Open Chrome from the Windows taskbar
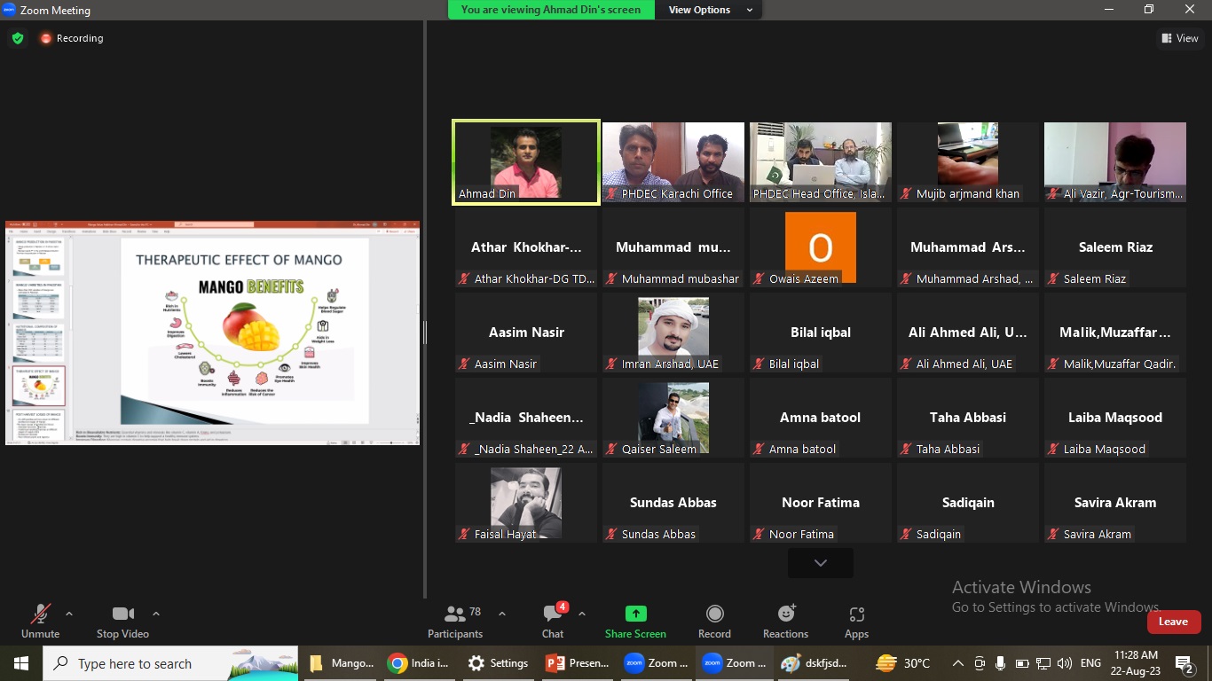This screenshot has height=681, width=1212. [419, 663]
